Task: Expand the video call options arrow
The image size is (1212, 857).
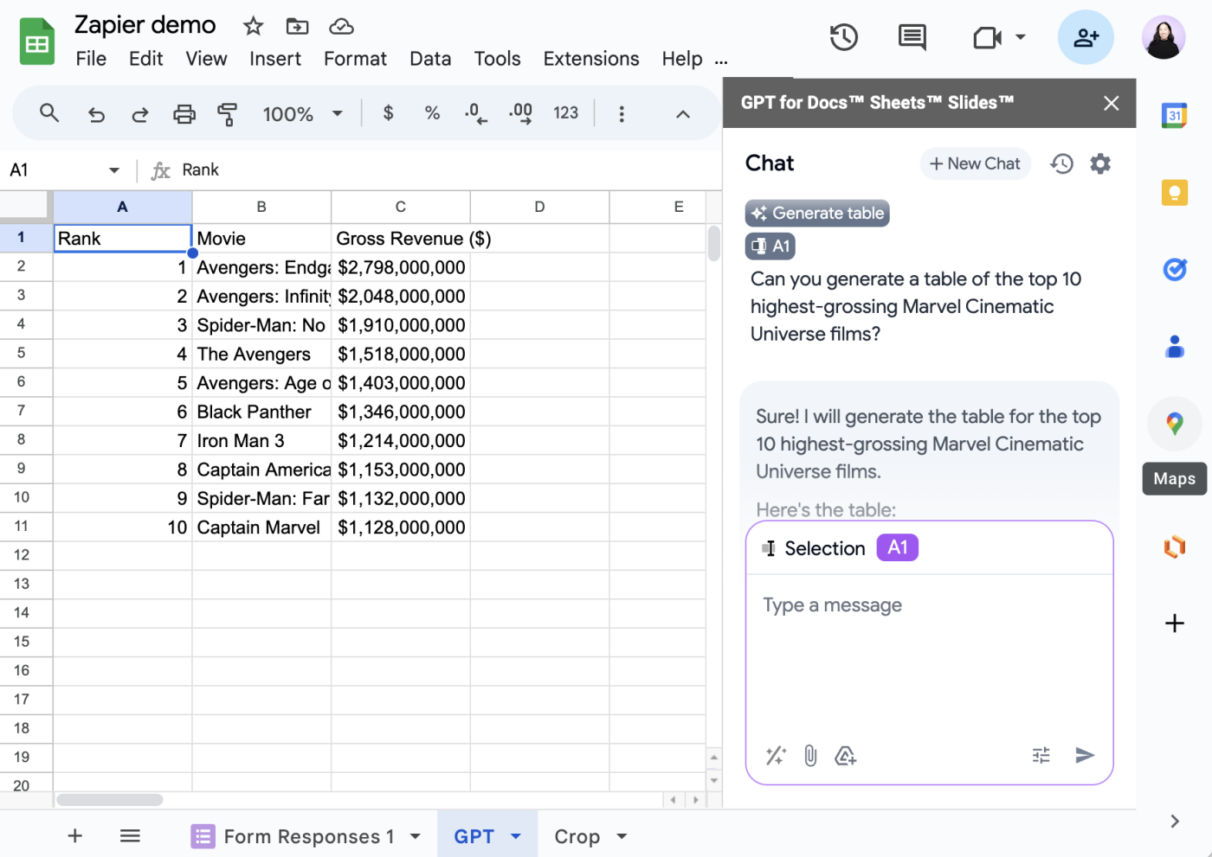Action: 1021,37
